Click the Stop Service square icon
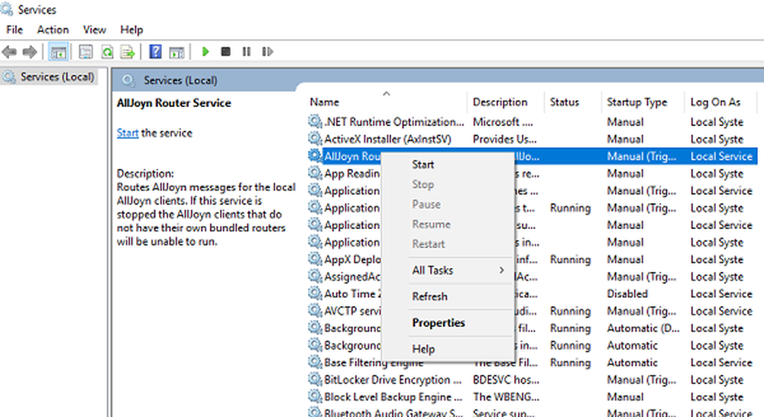Screen dimensions: 764x417 (x=225, y=51)
